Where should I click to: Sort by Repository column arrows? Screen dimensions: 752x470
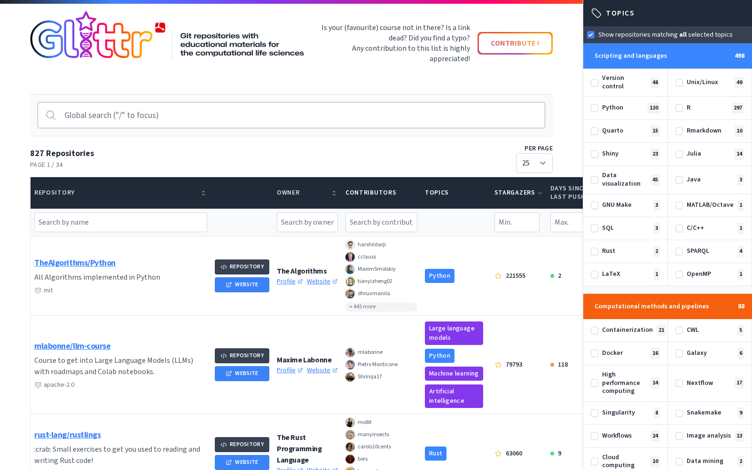tap(204, 193)
